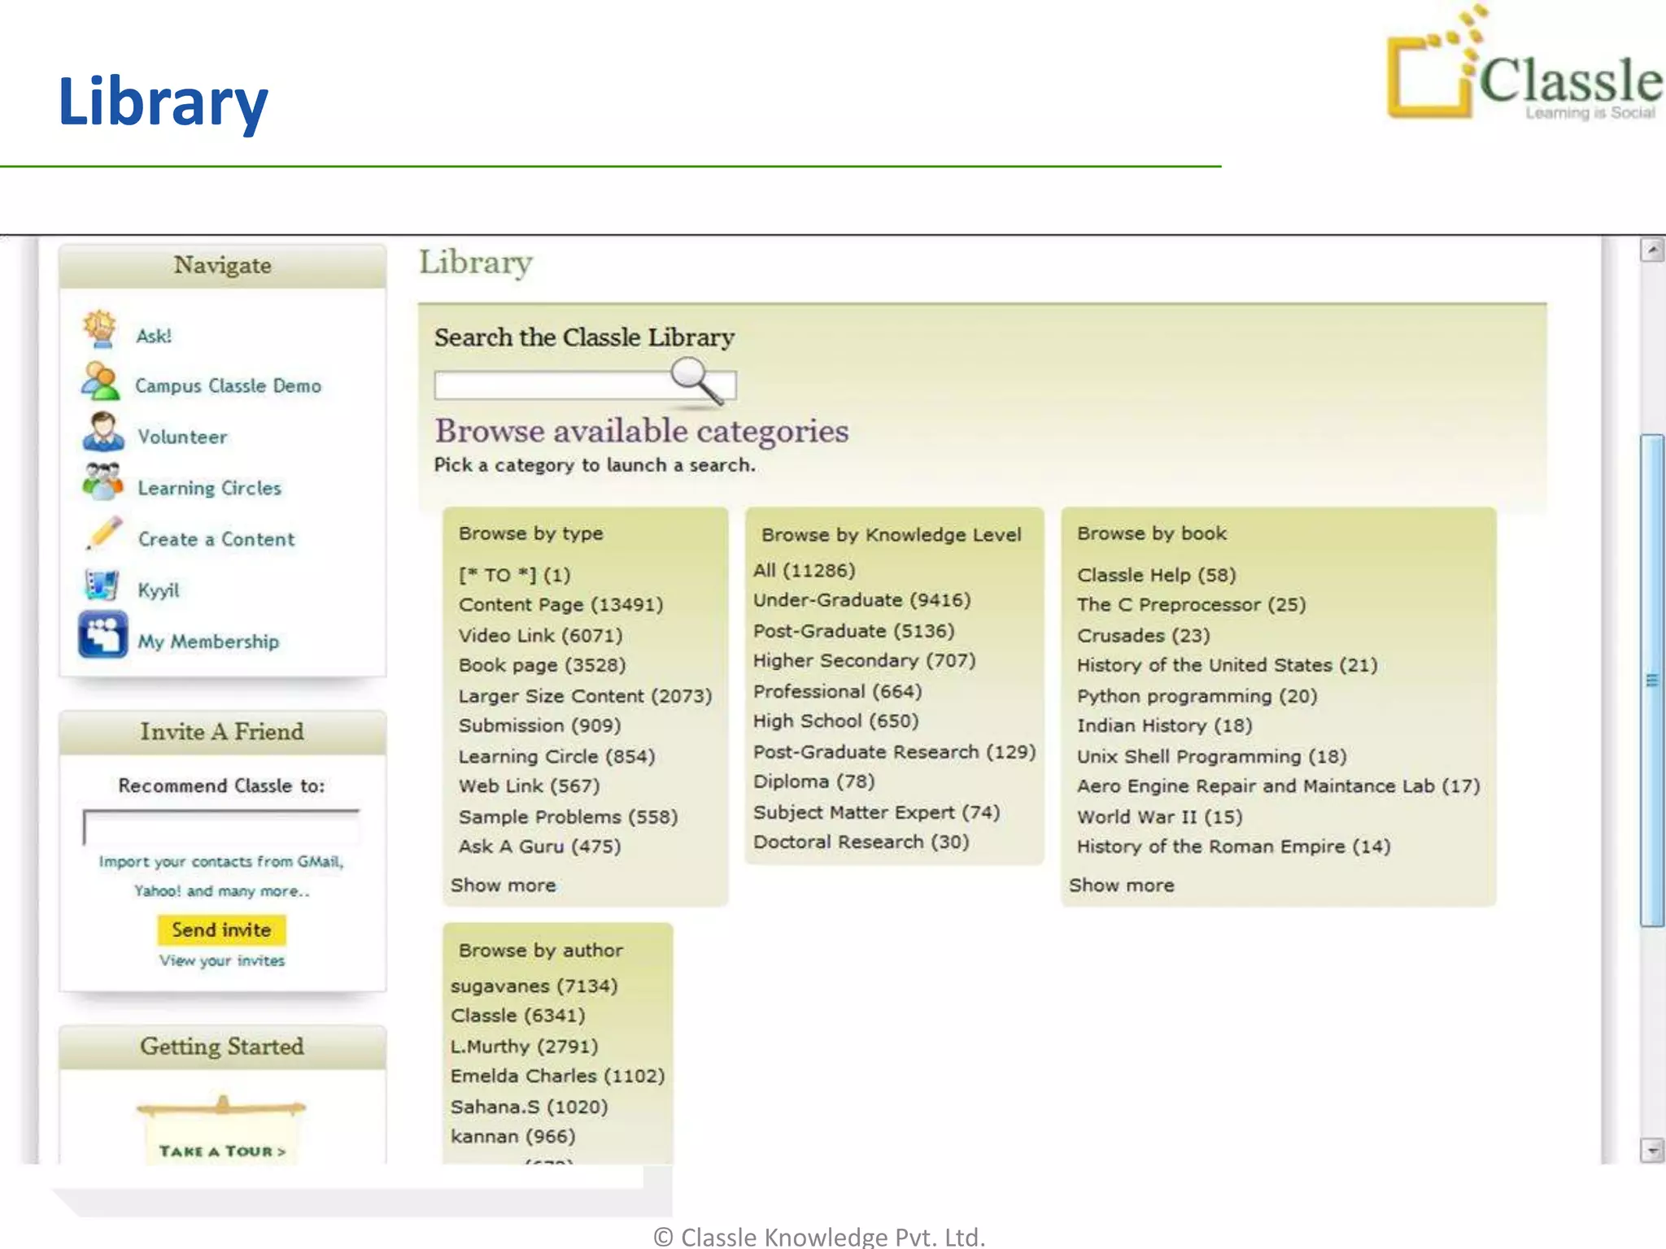Screen dimensions: 1666x1249
Task: Go to Volunteer page
Action: pos(182,437)
